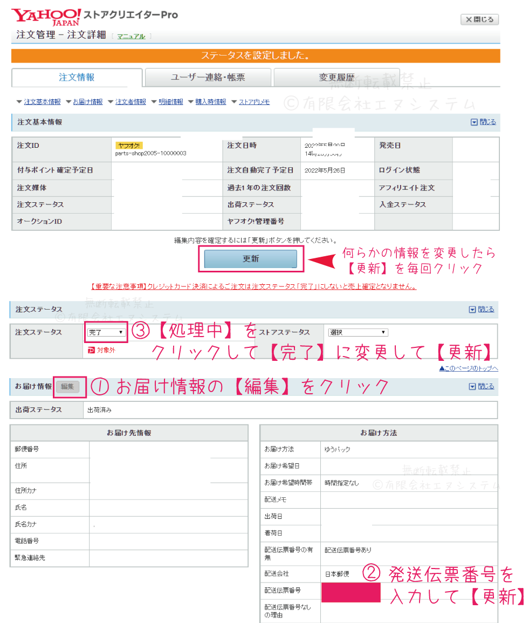
Task: Open the マニュアル link
Action: [x=131, y=36]
